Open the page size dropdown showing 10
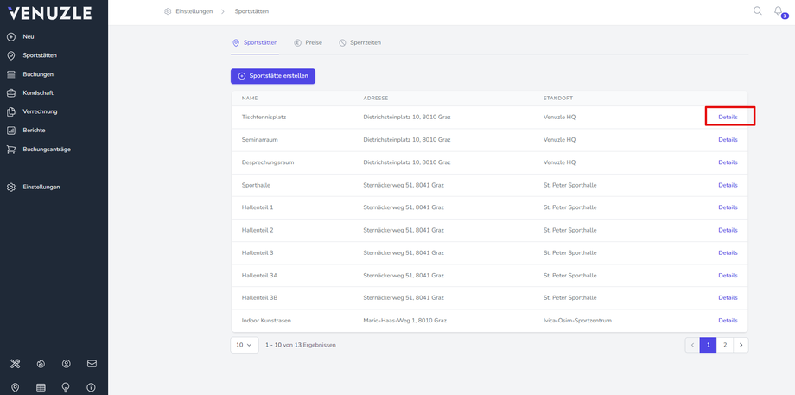 (245, 345)
